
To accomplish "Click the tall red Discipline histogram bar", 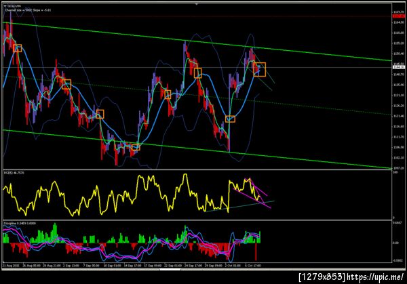I will click(x=256, y=252).
